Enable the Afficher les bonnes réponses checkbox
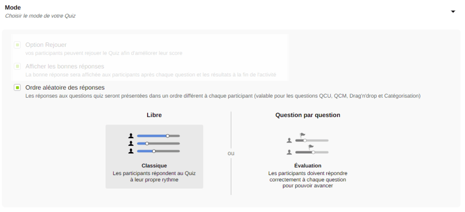The height and width of the screenshot is (212, 465). 17,66
